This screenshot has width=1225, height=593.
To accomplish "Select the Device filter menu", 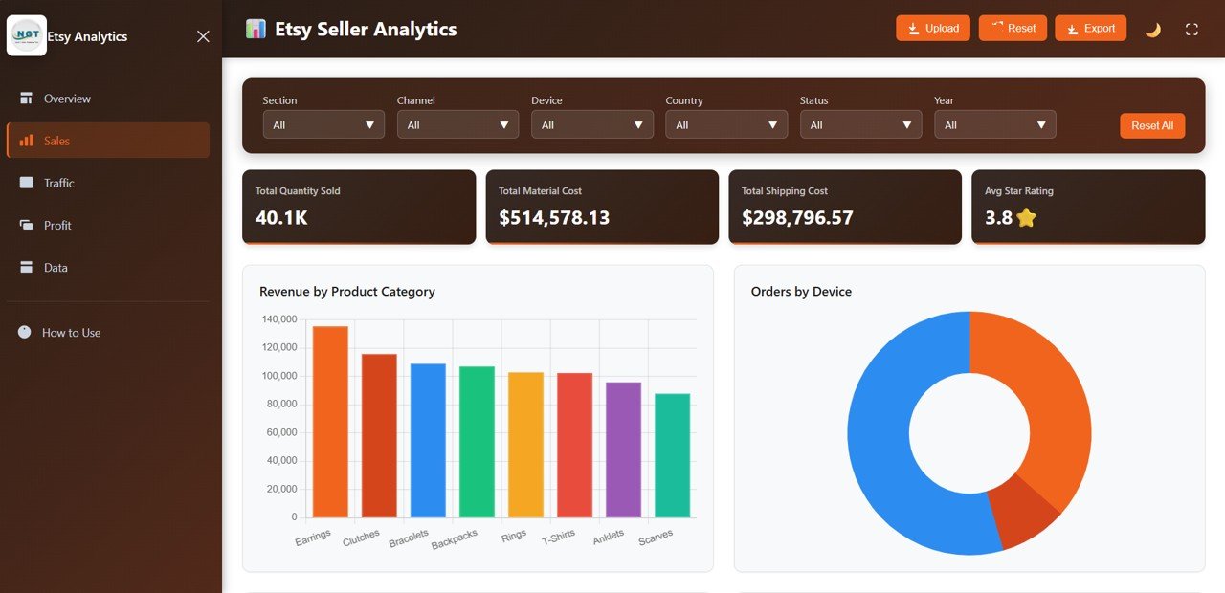I will pos(591,124).
